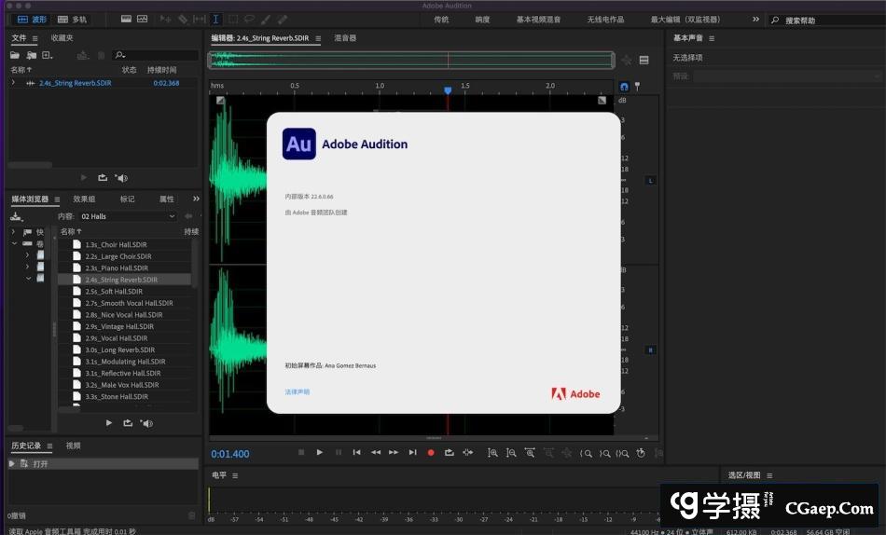Click Zoom In amplitude icon in transport bar
The image size is (886, 535).
492,453
